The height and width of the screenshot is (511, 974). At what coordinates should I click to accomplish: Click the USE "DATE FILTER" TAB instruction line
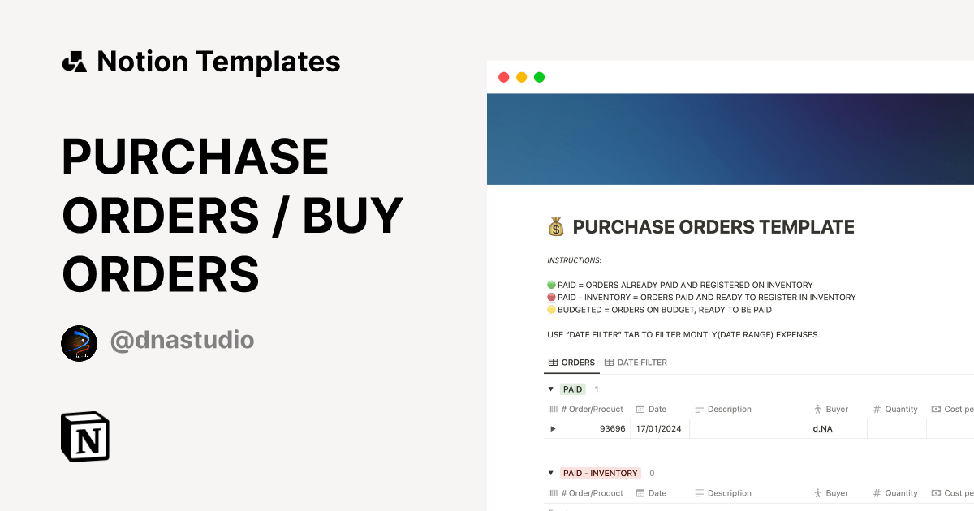683,334
